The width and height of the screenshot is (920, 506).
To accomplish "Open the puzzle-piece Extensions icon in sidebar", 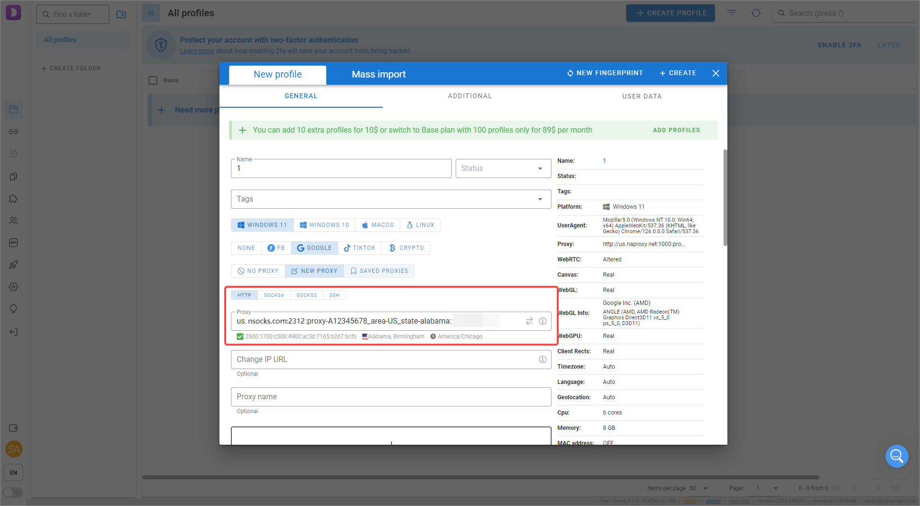I will tap(13, 199).
